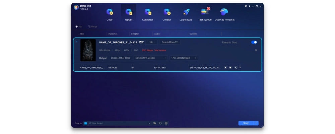Click the Info button
Image resolution: width=335 pixels, height=134 pixels.
pyautogui.click(x=151, y=42)
